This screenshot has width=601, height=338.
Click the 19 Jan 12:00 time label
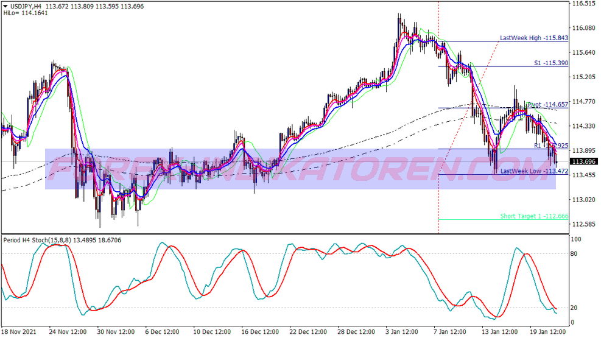547,332
